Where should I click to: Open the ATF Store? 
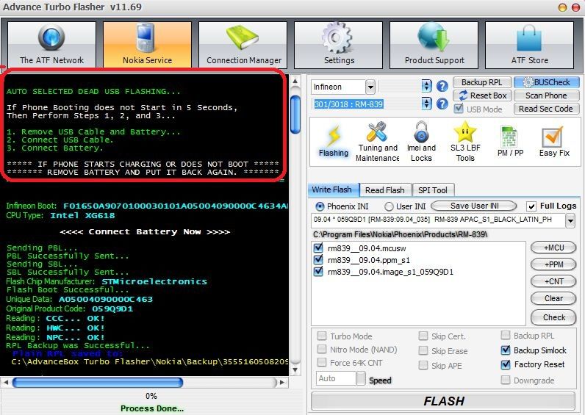pos(529,44)
